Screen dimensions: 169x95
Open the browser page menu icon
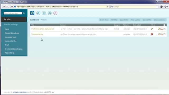(162, 7)
